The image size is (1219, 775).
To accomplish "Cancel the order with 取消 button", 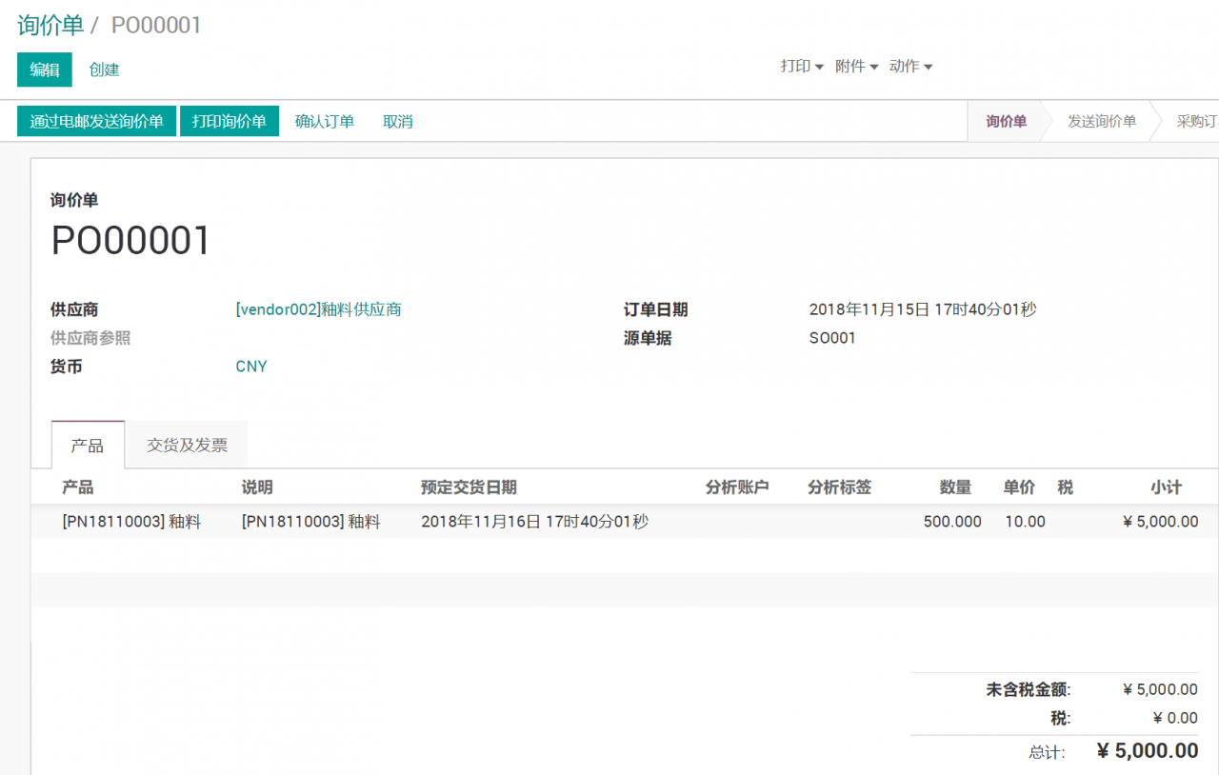I will click(397, 121).
